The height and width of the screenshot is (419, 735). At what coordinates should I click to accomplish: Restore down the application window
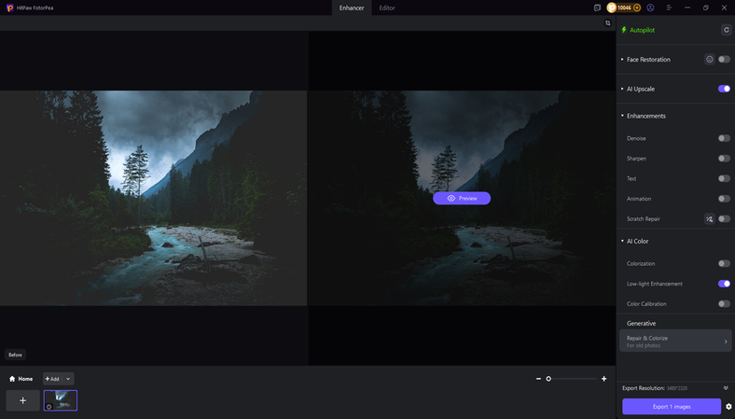tap(705, 8)
